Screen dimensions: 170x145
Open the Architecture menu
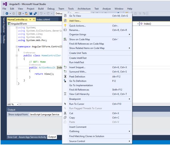[84, 9]
